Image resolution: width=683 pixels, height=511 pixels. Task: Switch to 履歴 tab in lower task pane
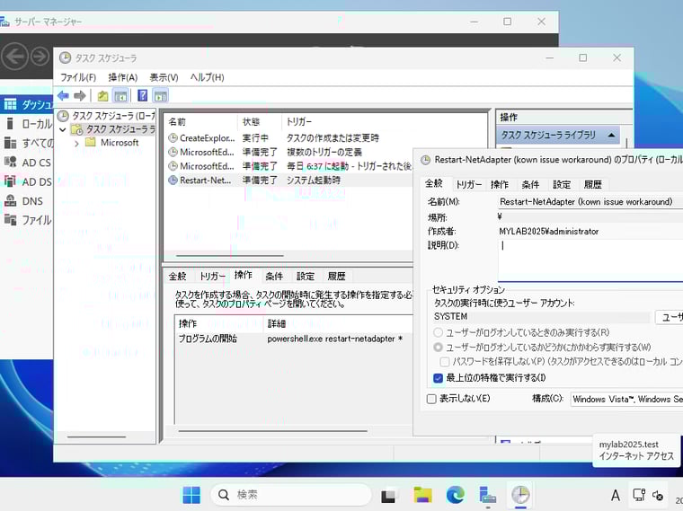click(336, 277)
